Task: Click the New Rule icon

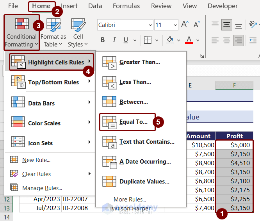Action: pos(14,159)
